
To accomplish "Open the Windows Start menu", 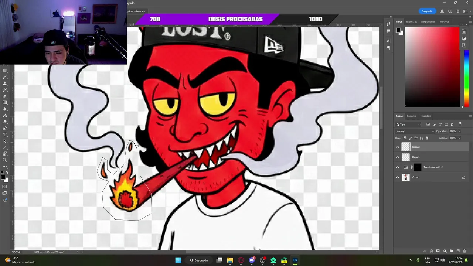I will [x=178, y=260].
